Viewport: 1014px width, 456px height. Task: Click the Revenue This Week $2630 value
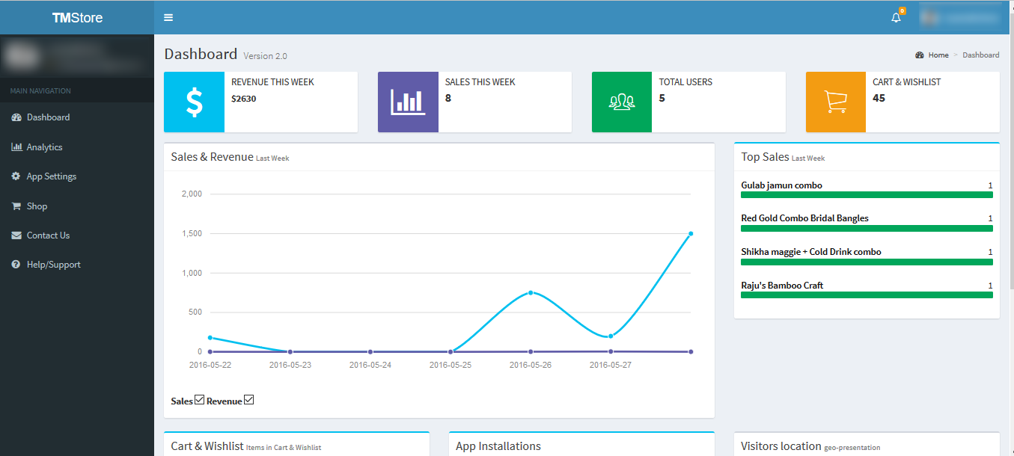244,98
